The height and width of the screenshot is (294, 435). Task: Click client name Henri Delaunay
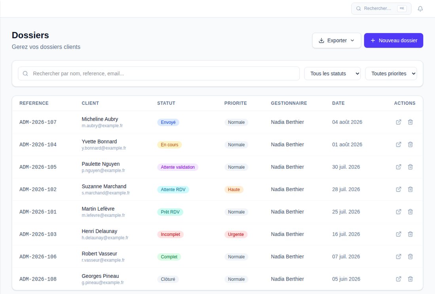click(99, 231)
